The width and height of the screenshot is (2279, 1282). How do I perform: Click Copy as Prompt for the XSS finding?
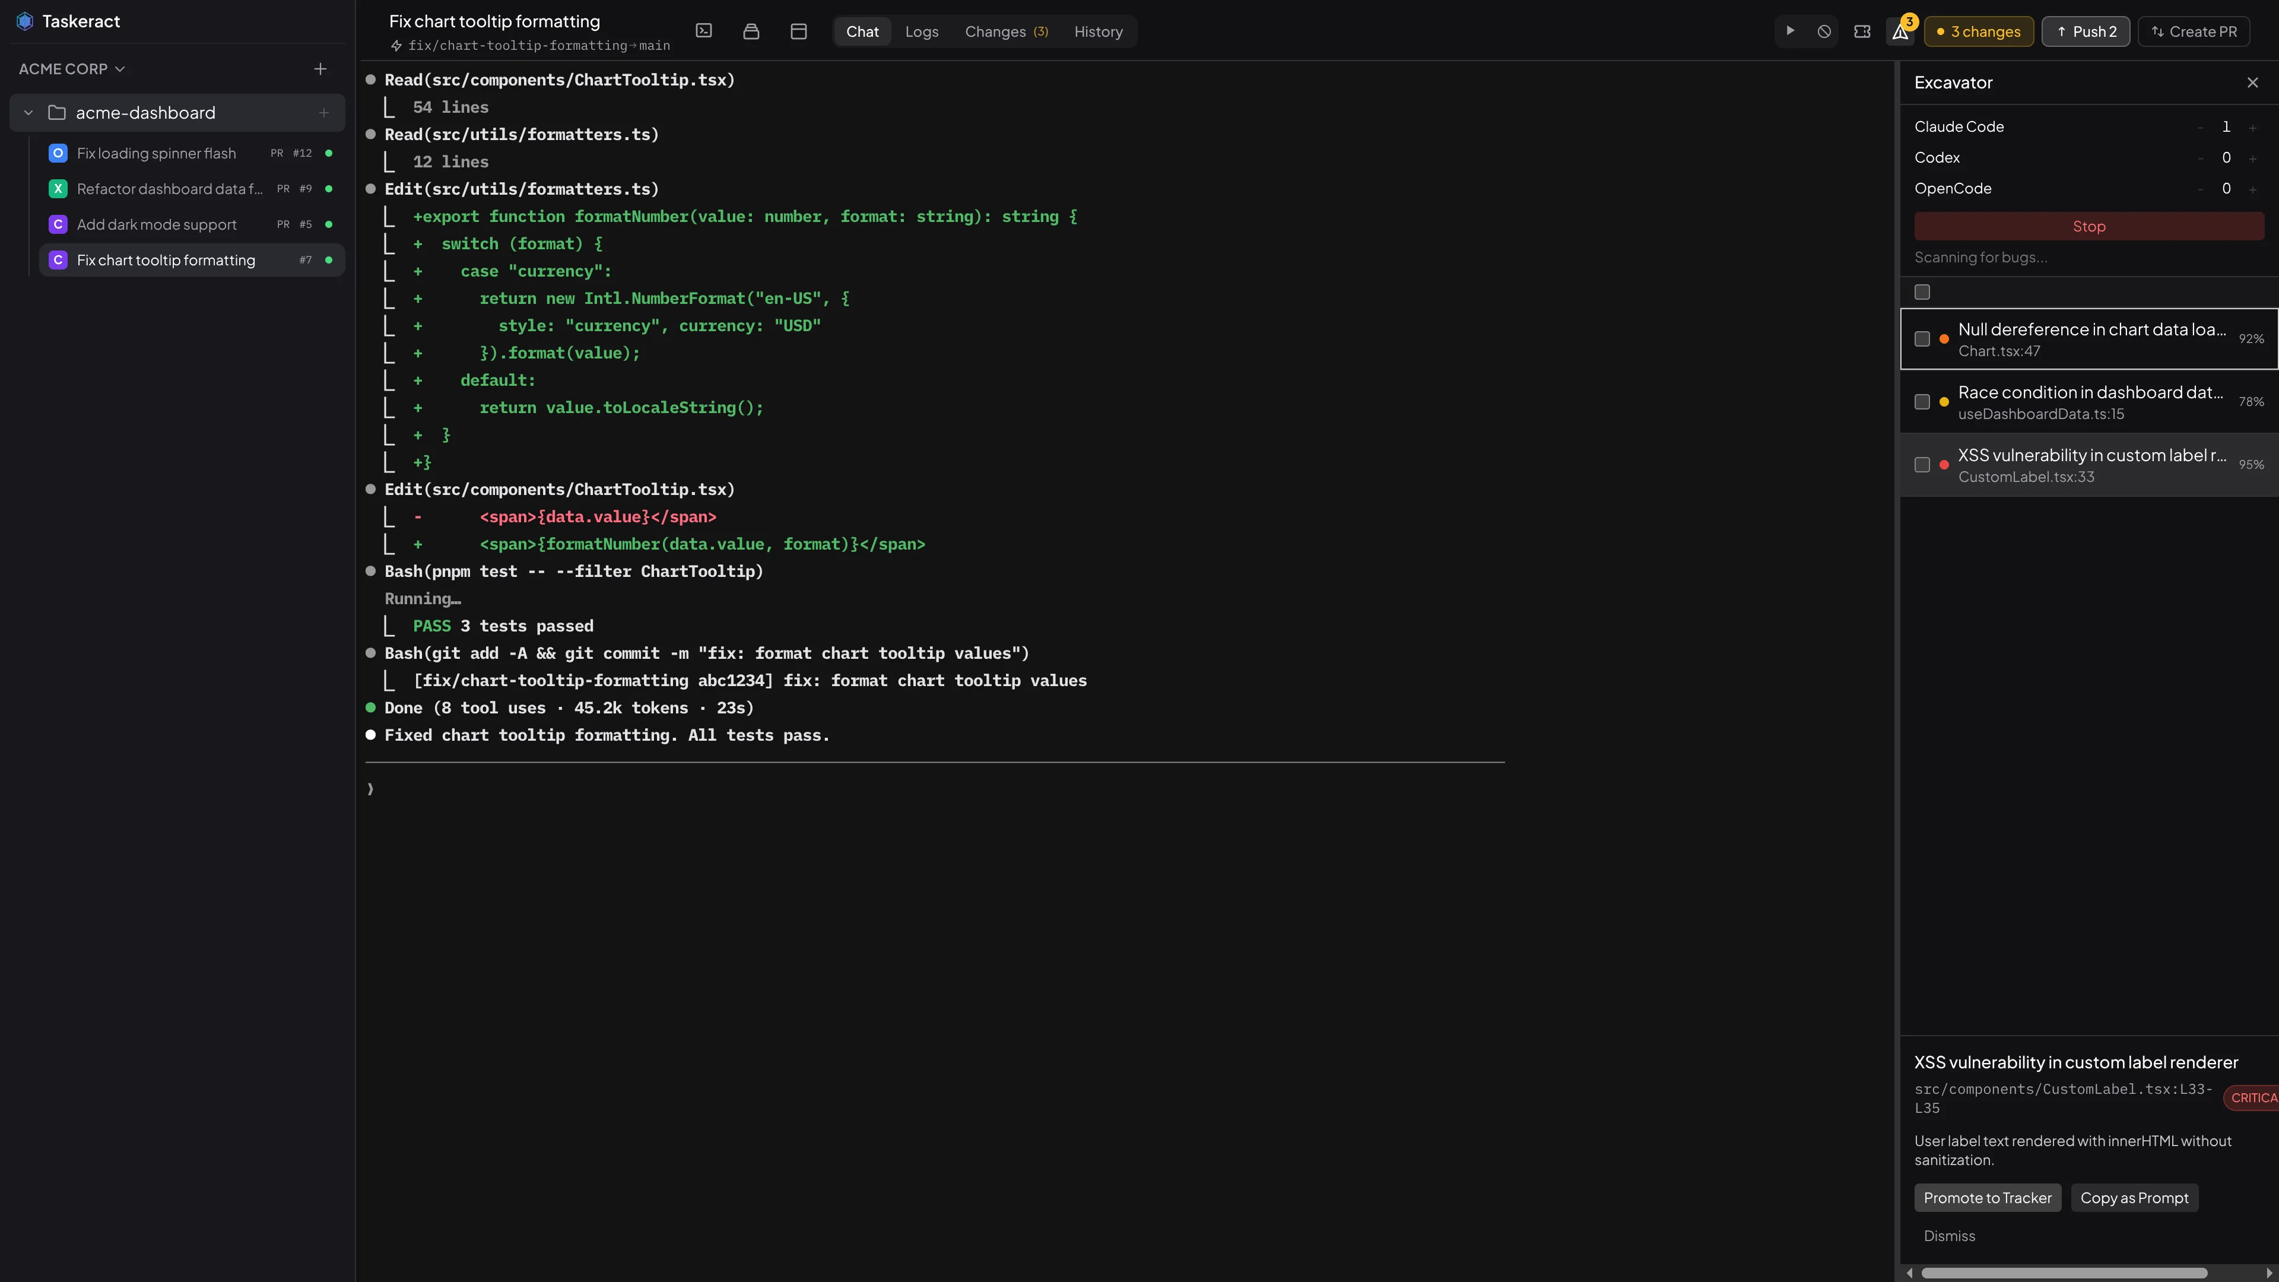click(x=2134, y=1197)
